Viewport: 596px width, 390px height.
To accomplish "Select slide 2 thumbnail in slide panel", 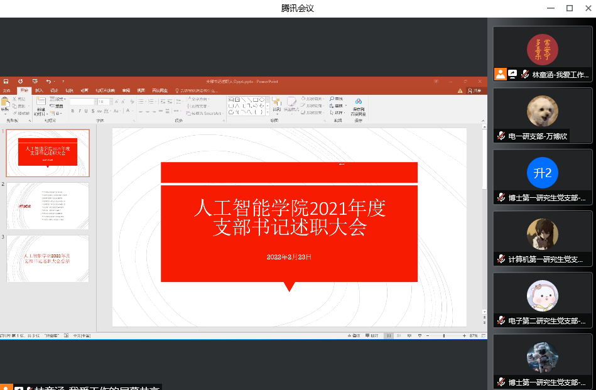I will (x=48, y=206).
